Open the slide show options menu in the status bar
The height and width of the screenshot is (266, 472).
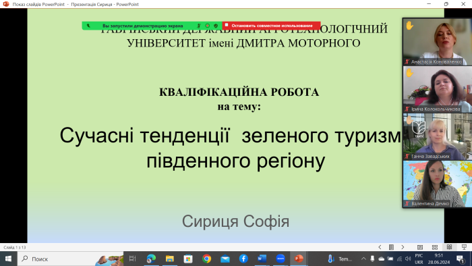tap(391, 247)
